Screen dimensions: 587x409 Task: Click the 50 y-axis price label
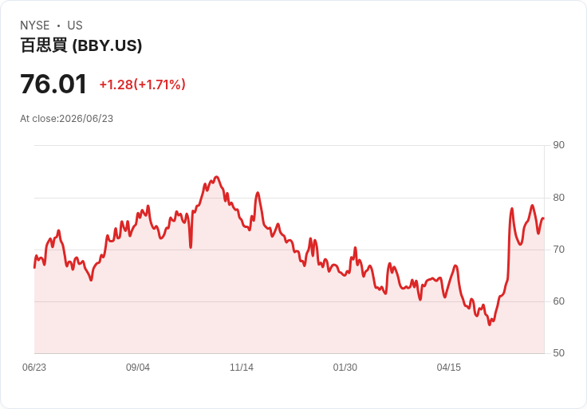[558, 353]
